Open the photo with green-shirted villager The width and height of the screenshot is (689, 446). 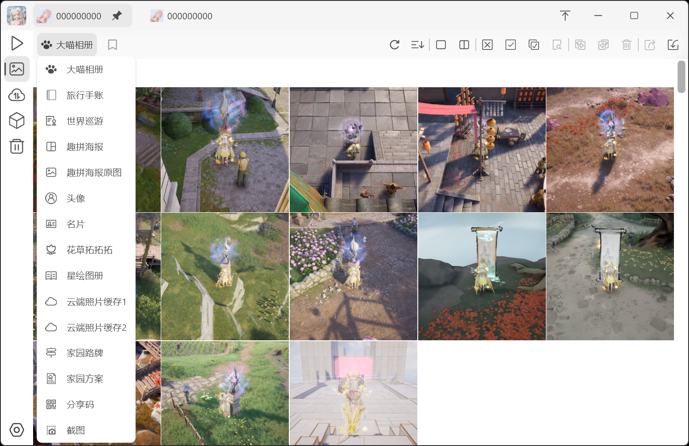pos(225,150)
